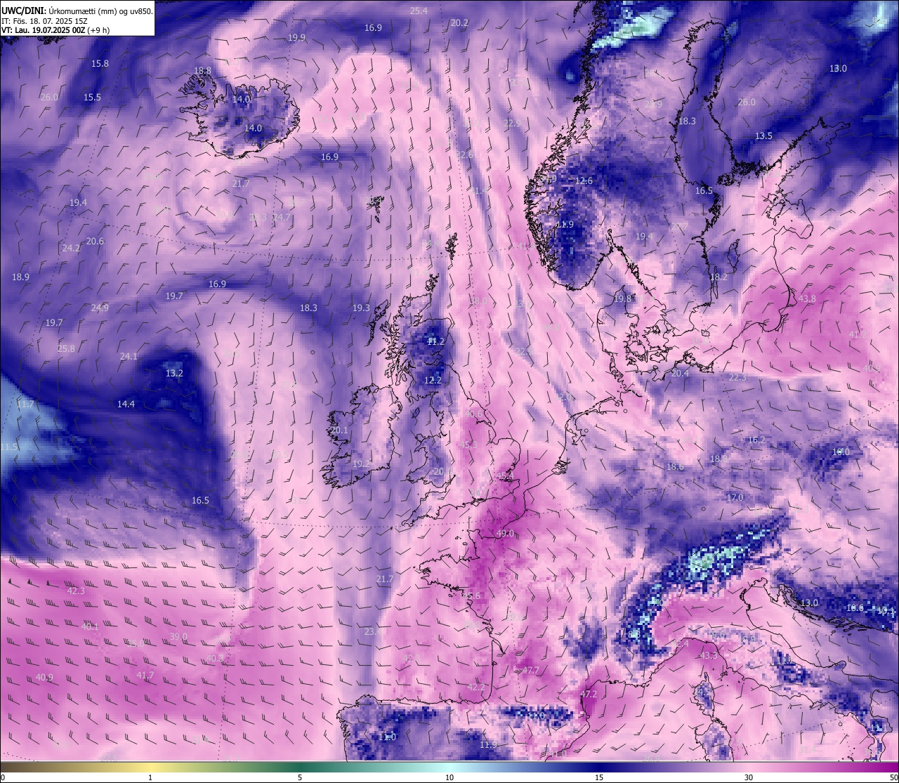Click the 19.9 value label

296,37
